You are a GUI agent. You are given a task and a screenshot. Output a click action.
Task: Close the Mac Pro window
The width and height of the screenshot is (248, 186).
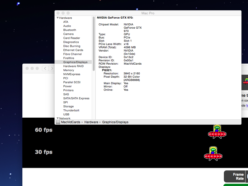(58, 13)
